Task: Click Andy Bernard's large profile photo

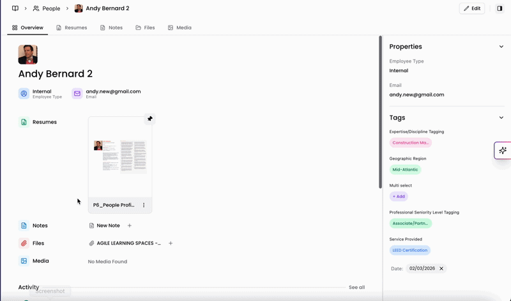Action: [x=27, y=54]
